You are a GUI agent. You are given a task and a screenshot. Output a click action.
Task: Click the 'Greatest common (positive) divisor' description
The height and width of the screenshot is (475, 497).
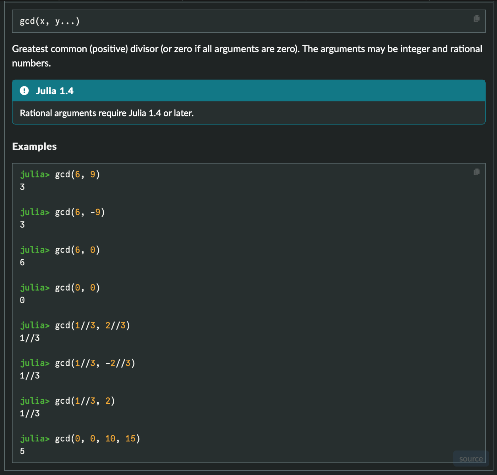point(247,56)
